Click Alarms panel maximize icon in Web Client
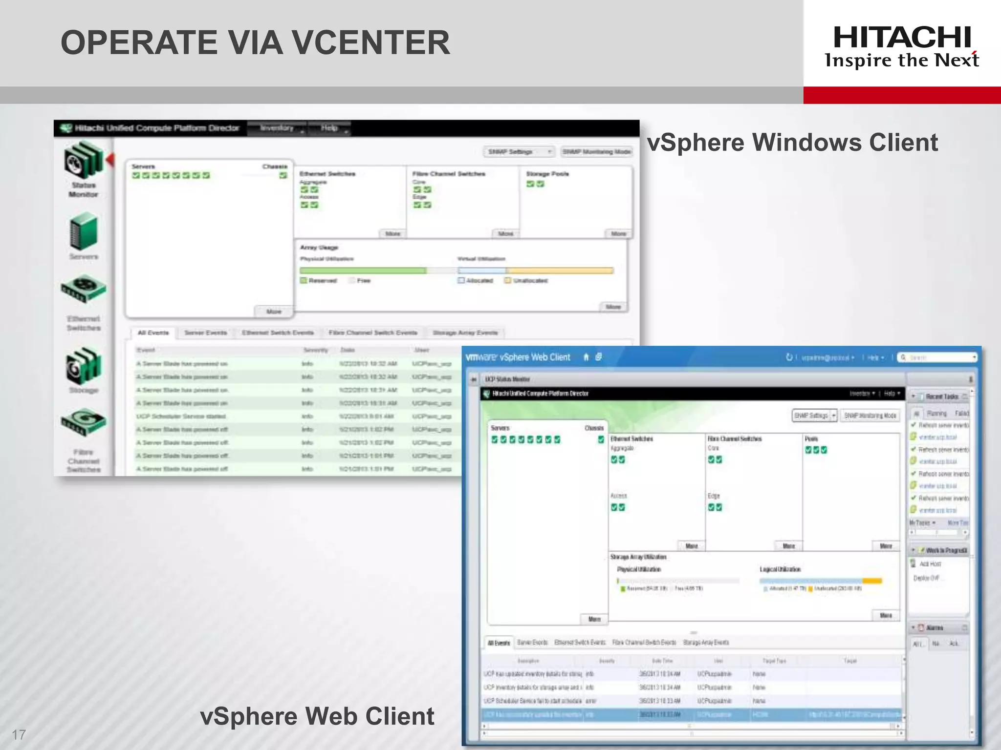 point(965,627)
